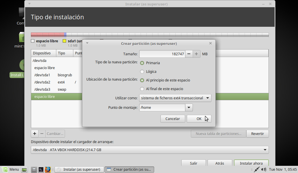This screenshot has width=298, height=173.
Task: Open the Utilizar como filesystem dropdown
Action: coord(175,98)
